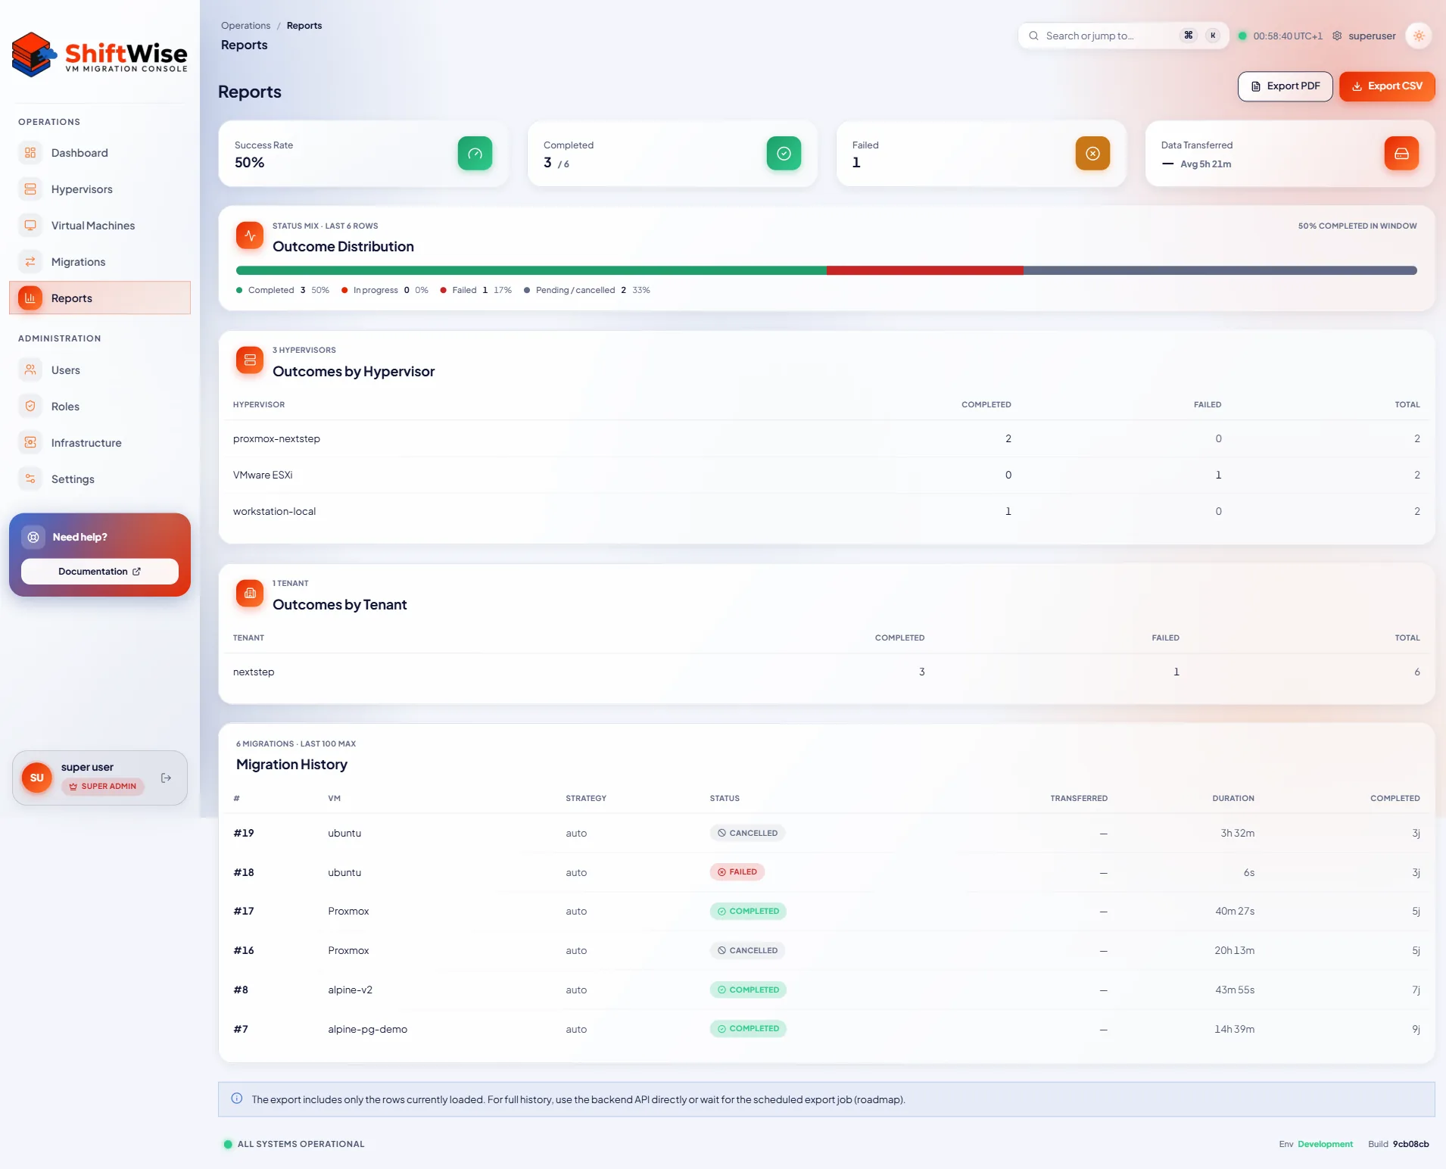This screenshot has height=1169, width=1446.
Task: Select the workstation-local row
Action: pyautogui.click(x=827, y=512)
